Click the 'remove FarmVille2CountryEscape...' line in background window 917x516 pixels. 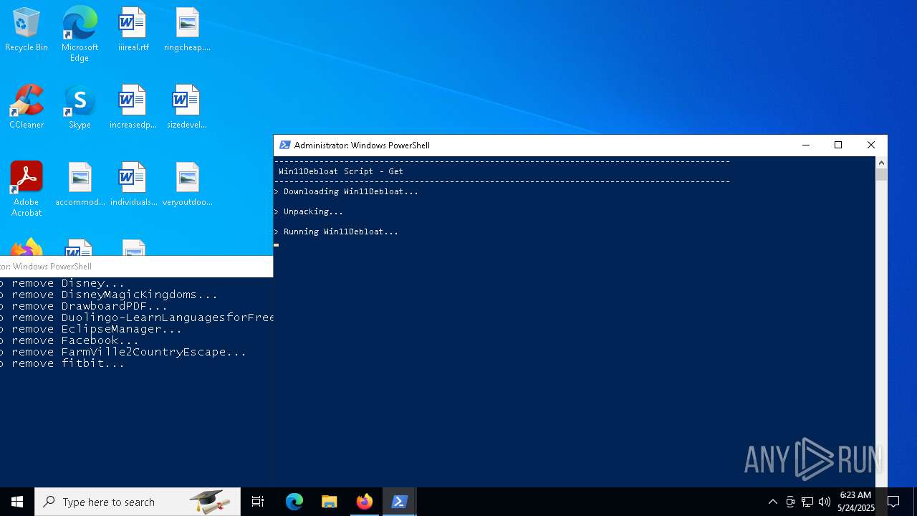(123, 352)
